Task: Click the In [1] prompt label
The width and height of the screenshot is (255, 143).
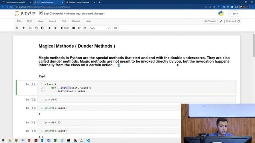Action: pos(31,84)
